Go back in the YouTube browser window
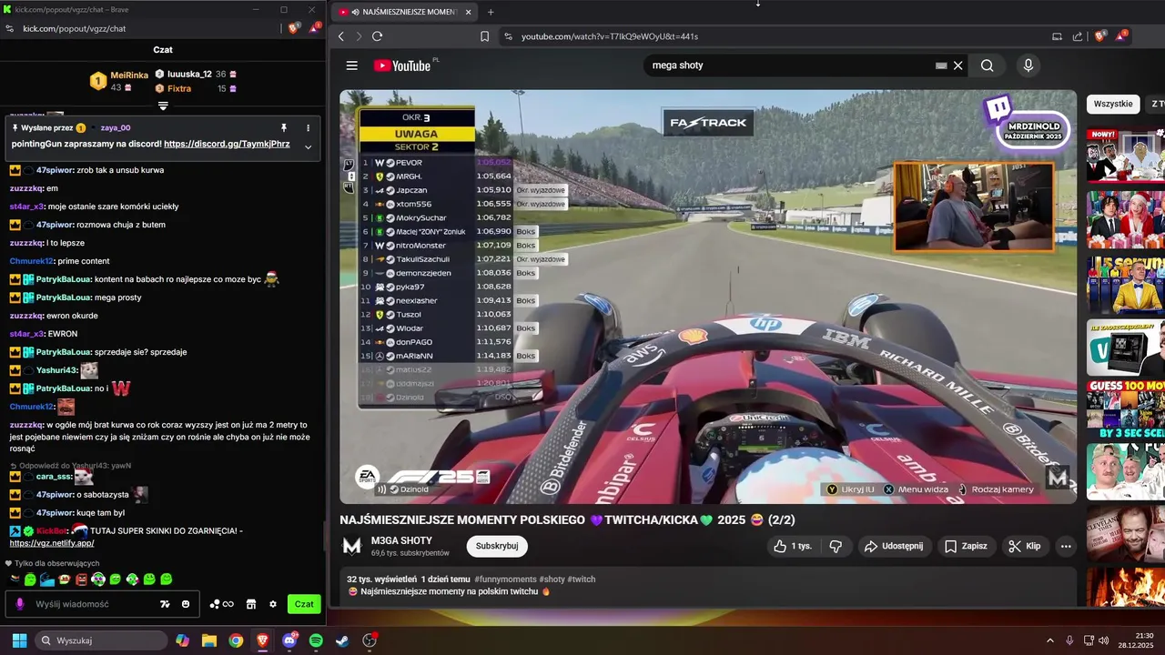Screen dimensions: 1165x655 coord(341,36)
